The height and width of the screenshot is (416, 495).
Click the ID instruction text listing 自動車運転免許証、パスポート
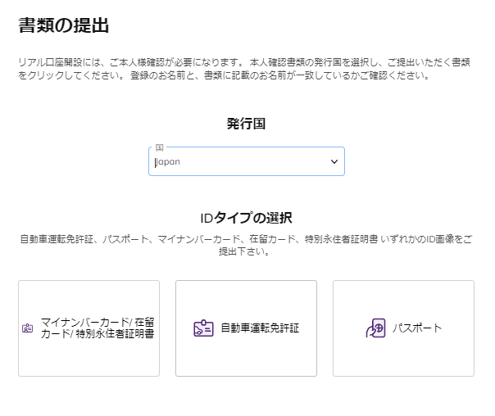[x=246, y=245]
